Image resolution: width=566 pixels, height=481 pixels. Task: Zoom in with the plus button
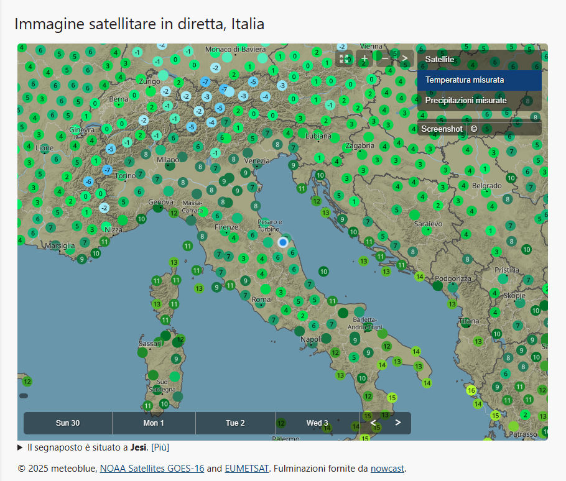pos(364,58)
